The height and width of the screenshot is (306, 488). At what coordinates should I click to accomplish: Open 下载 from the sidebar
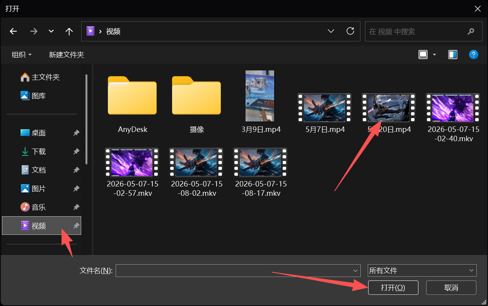click(42, 152)
